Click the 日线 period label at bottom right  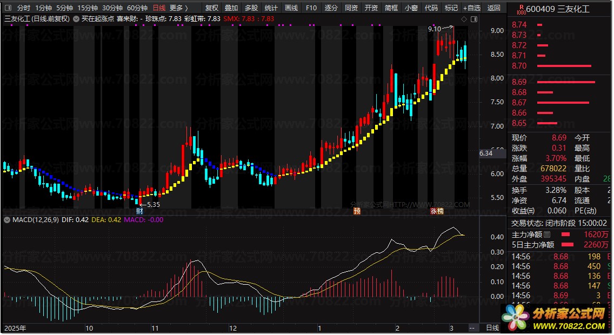click(492, 328)
